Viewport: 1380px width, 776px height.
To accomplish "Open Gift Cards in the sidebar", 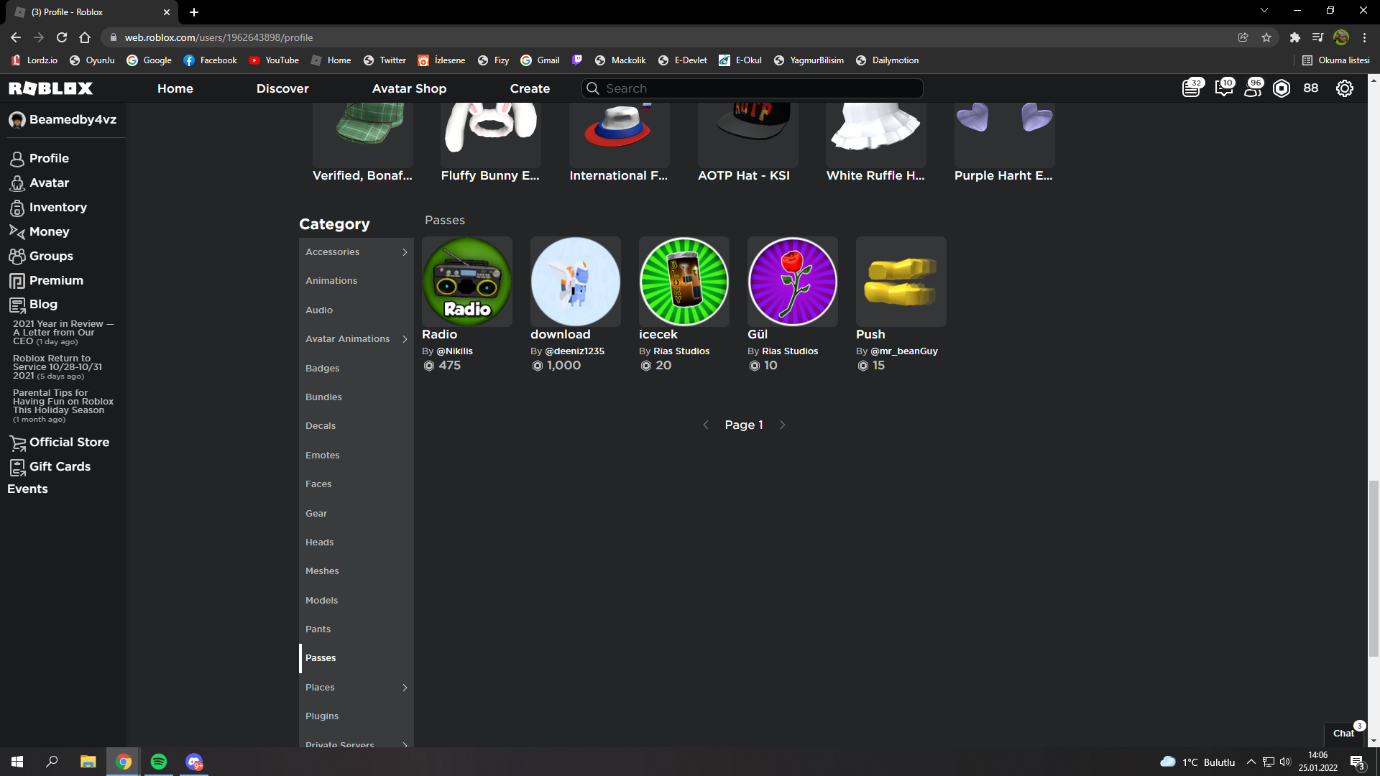I will tap(60, 466).
